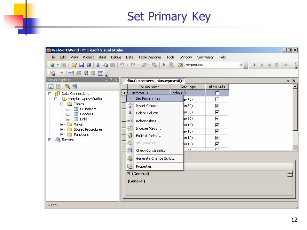307x230 pixels.
Task: Open the Data menu
Action: tap(130, 57)
